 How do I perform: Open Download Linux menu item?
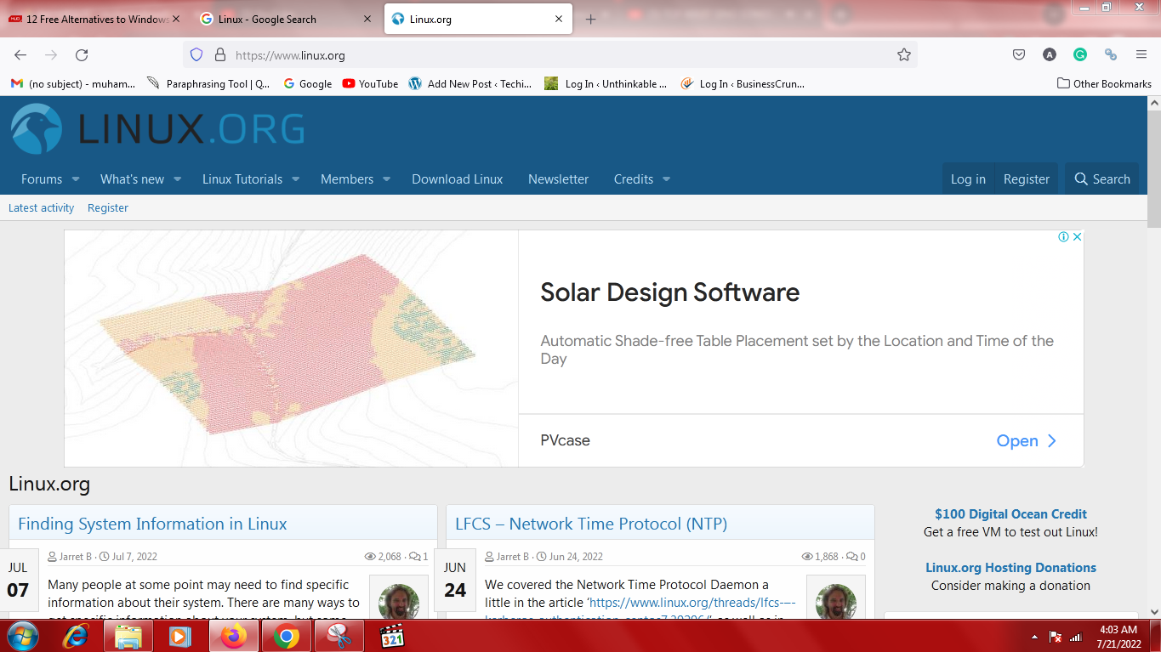click(x=458, y=179)
